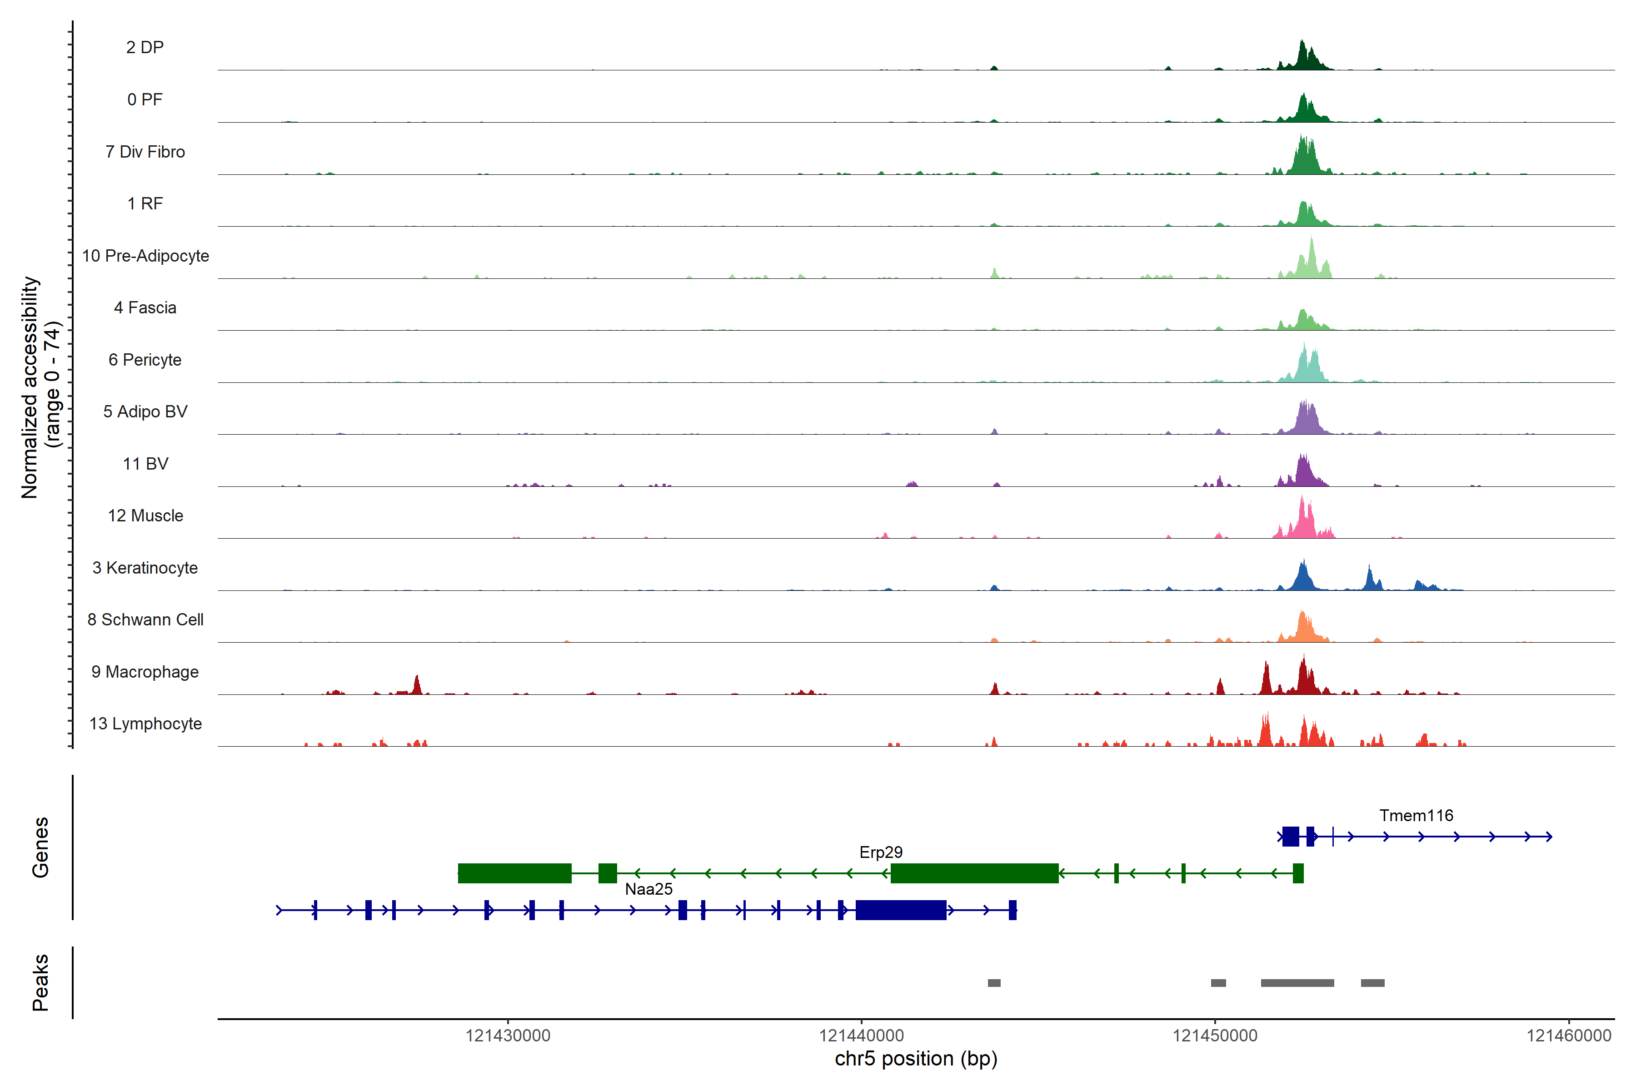Click the 3 Keratinocyte track label
Viewport: 1636px width, 1090px height.
pyautogui.click(x=145, y=568)
